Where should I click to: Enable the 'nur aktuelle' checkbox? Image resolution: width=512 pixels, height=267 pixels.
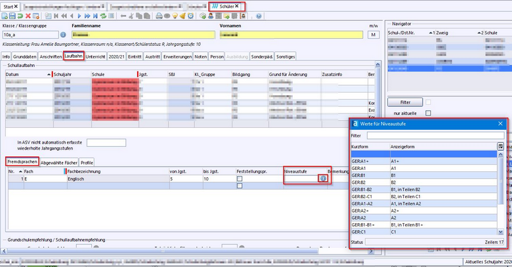[429, 113]
